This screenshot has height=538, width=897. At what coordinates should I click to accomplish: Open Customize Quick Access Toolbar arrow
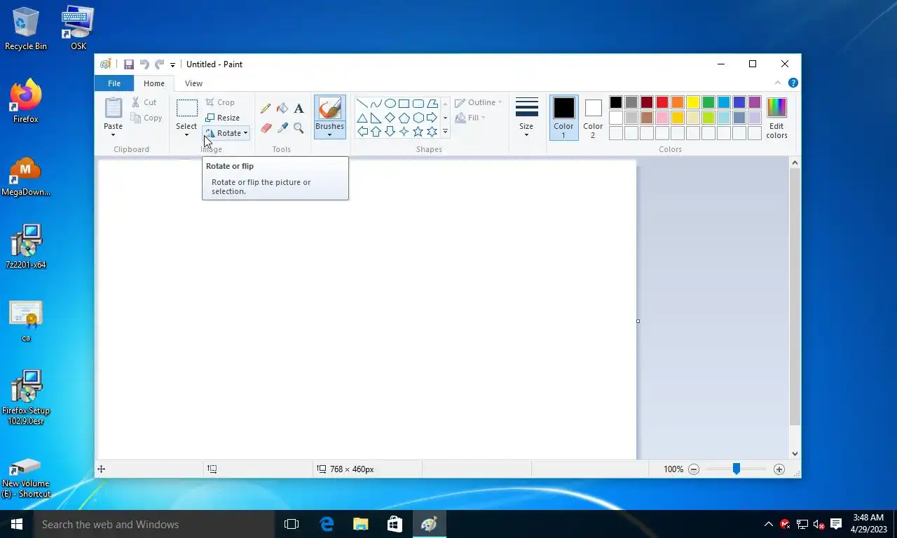173,65
